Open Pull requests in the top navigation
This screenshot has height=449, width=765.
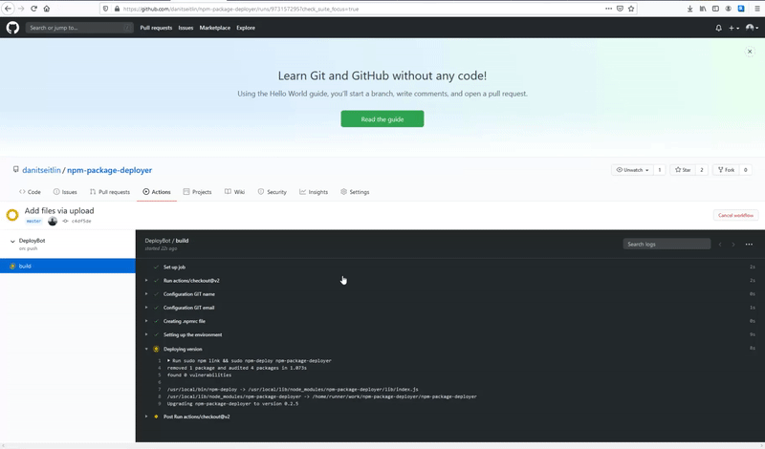pyautogui.click(x=156, y=28)
